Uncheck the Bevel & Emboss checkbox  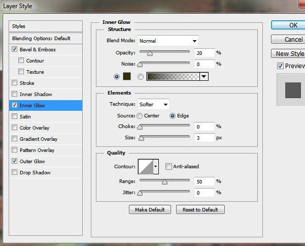(14, 49)
